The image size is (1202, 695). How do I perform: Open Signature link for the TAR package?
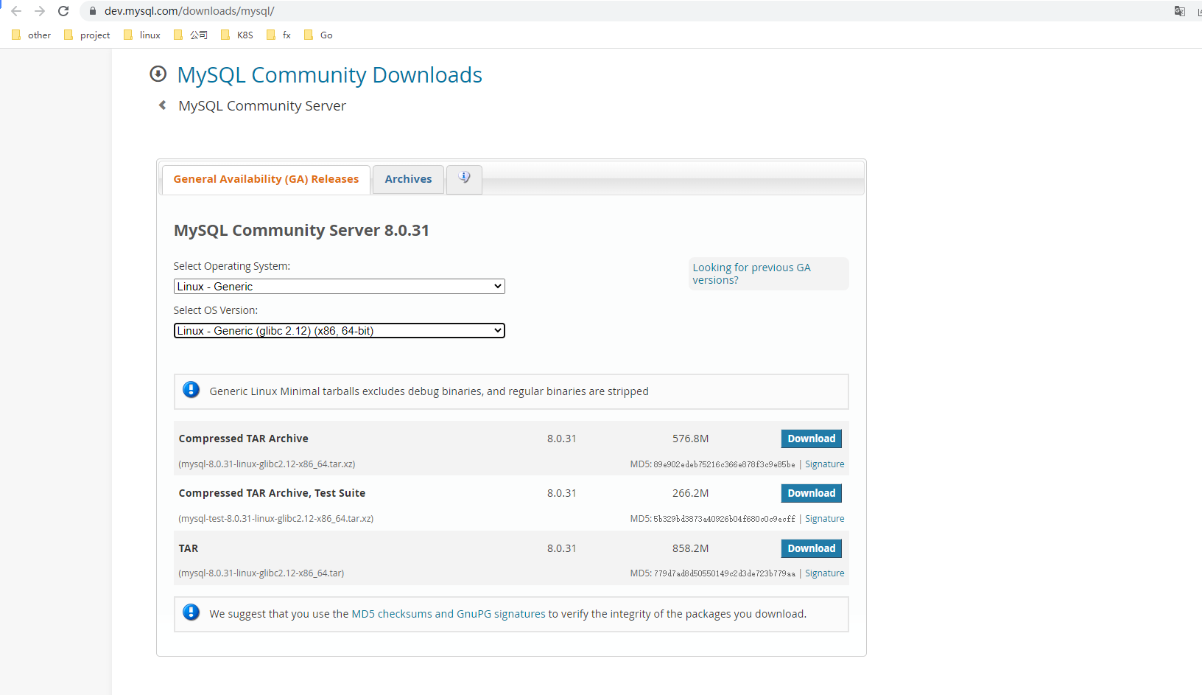click(x=824, y=573)
